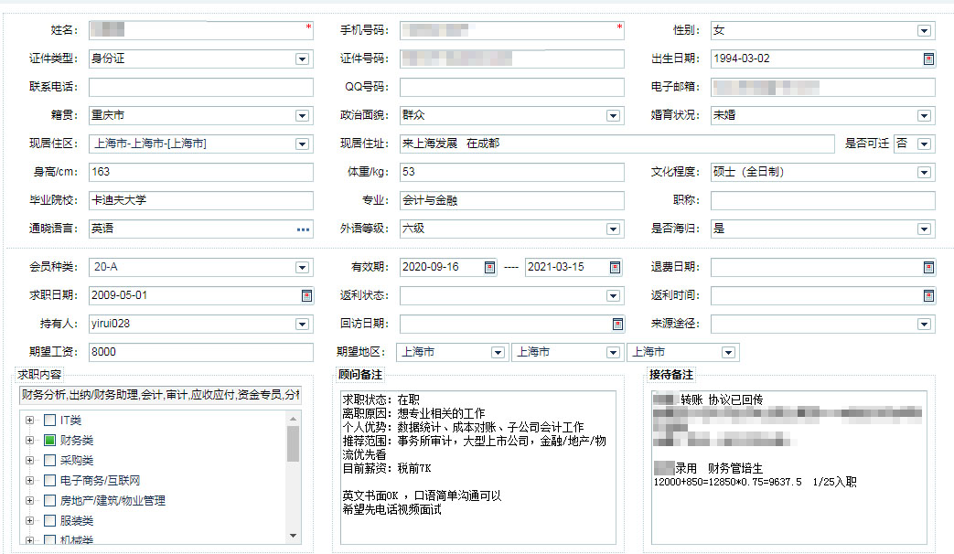Open the rebate time (返利时间) calendar
This screenshot has width=954, height=554.
click(x=928, y=295)
